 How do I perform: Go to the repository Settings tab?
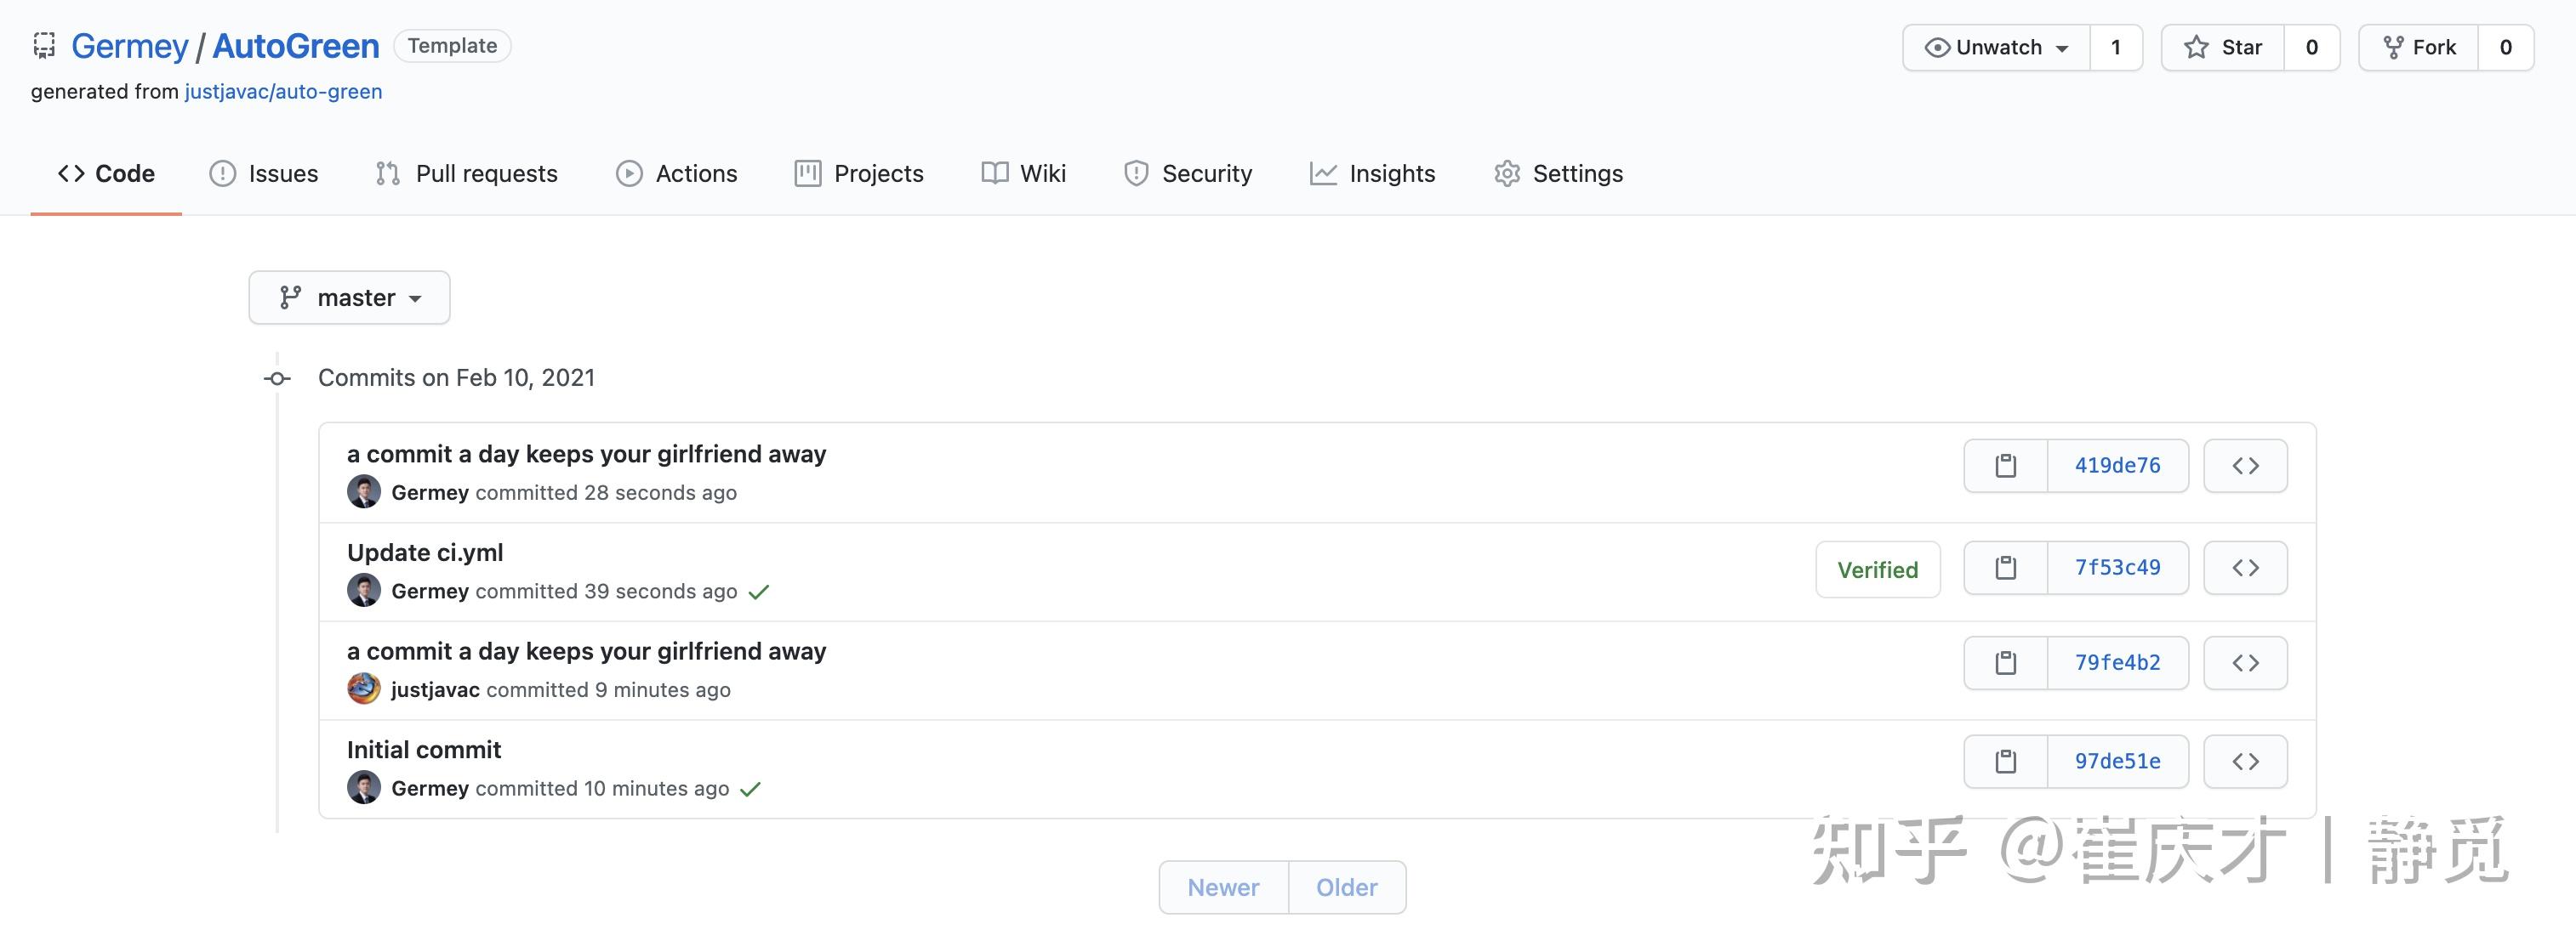[x=1557, y=173]
